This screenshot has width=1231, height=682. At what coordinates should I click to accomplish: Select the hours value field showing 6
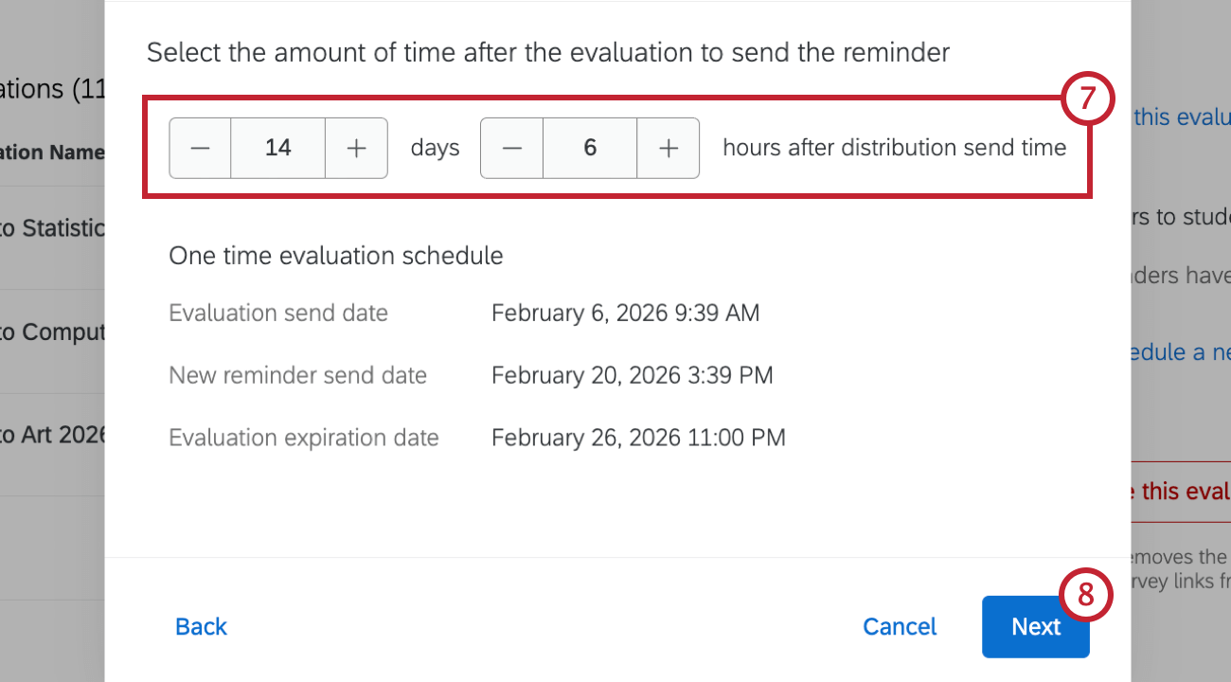[x=589, y=148]
